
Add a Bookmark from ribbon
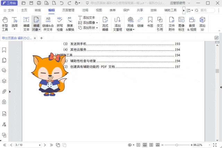point(150,22)
